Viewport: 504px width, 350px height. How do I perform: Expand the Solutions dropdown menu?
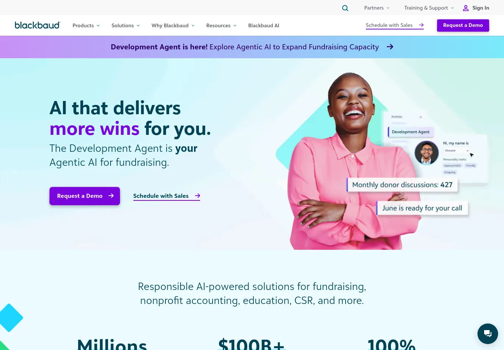pyautogui.click(x=126, y=25)
